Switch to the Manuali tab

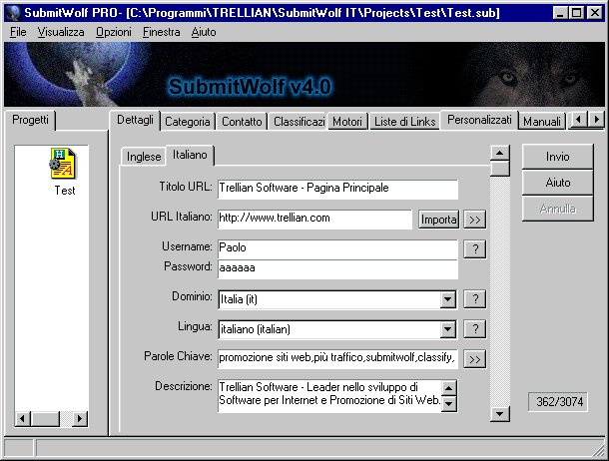(x=542, y=122)
